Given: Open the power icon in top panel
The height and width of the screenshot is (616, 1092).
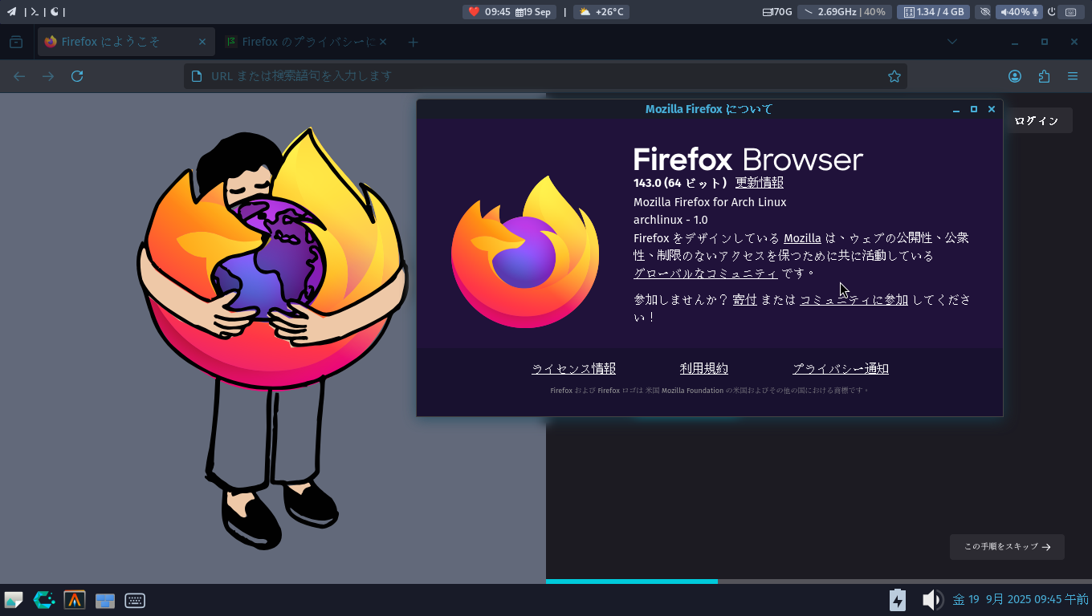Looking at the screenshot, I should [1052, 12].
